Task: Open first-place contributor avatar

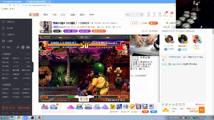Action: pos(183,39)
